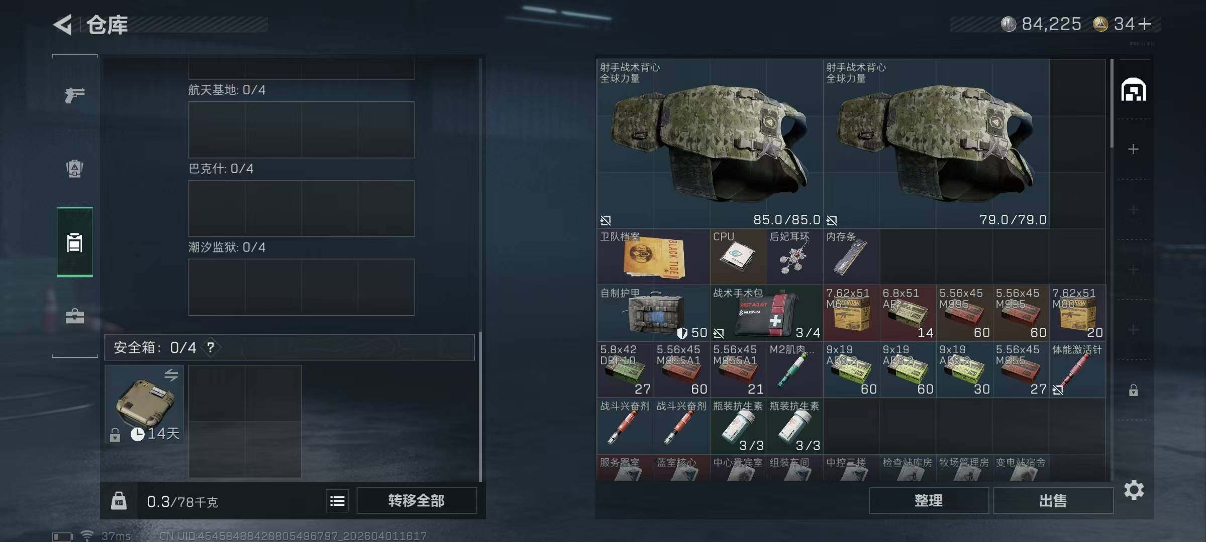Select the 卫队档案 item in stash
Screen dimensions: 1206x542
coord(653,257)
